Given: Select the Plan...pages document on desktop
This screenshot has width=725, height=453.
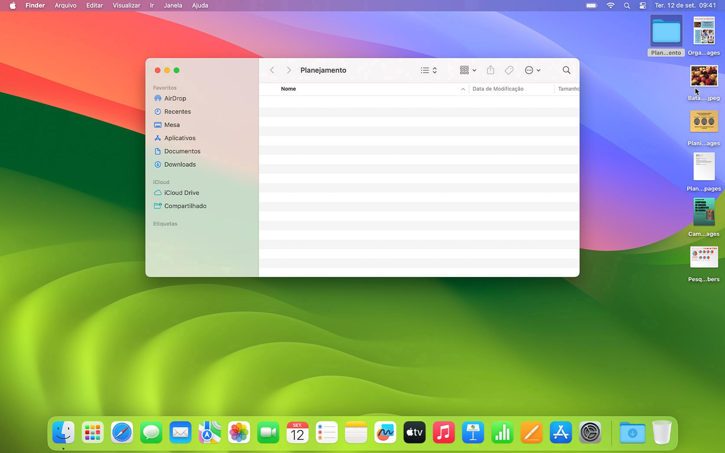Looking at the screenshot, I should point(704,172).
